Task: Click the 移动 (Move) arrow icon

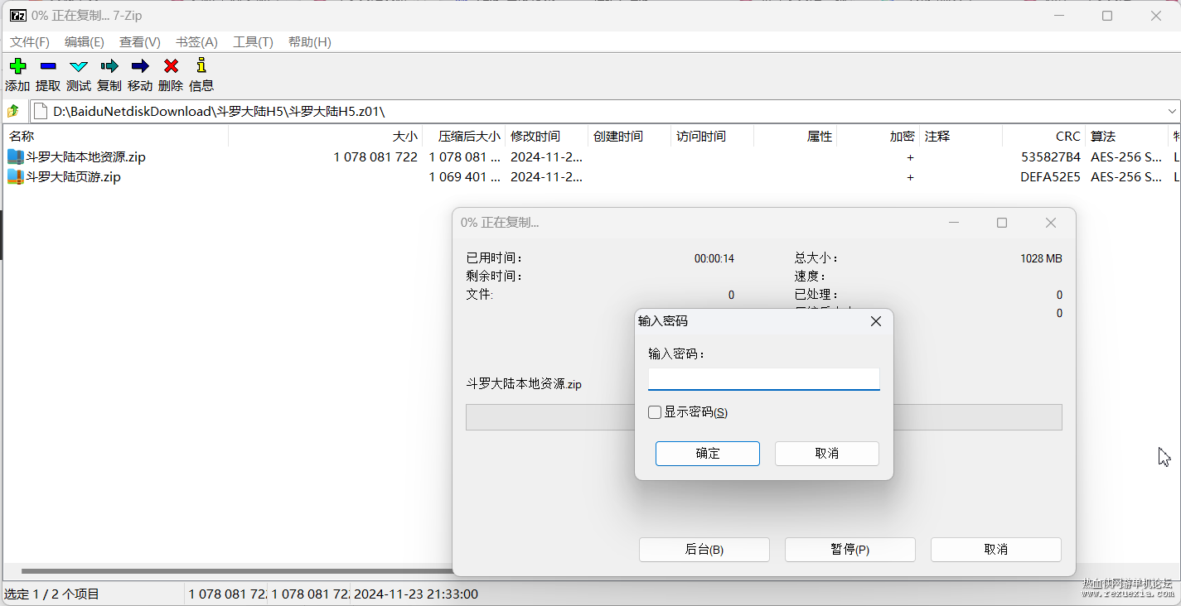Action: click(140, 66)
